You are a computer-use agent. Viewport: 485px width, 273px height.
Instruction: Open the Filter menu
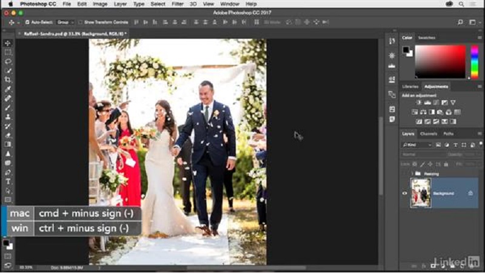point(177,4)
